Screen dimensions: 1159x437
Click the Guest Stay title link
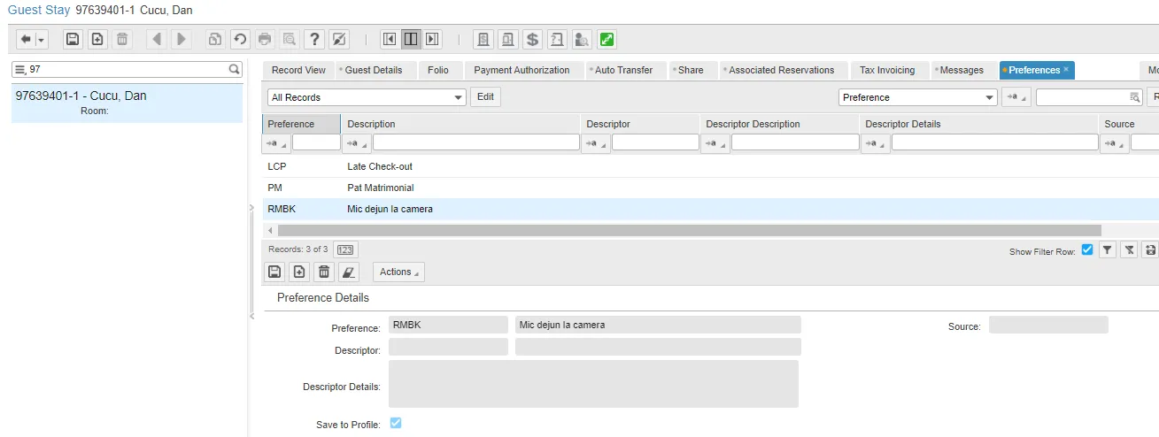tap(39, 10)
